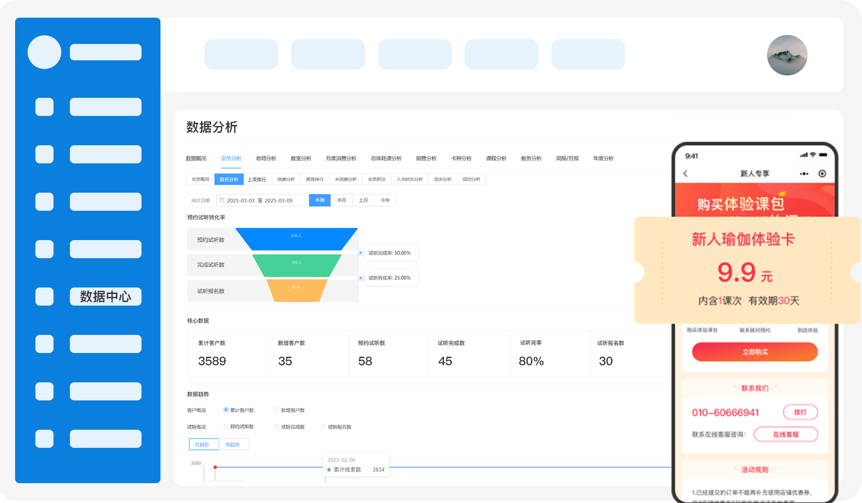
Task: Tap the red 立即购买 button
Action: (755, 352)
